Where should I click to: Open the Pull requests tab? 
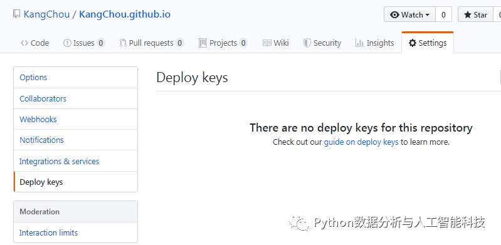[152, 43]
